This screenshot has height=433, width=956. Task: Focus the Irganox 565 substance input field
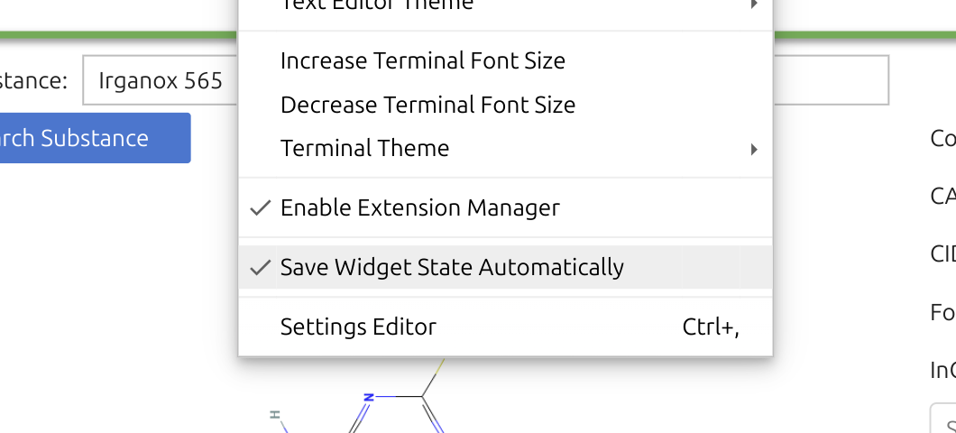161,80
